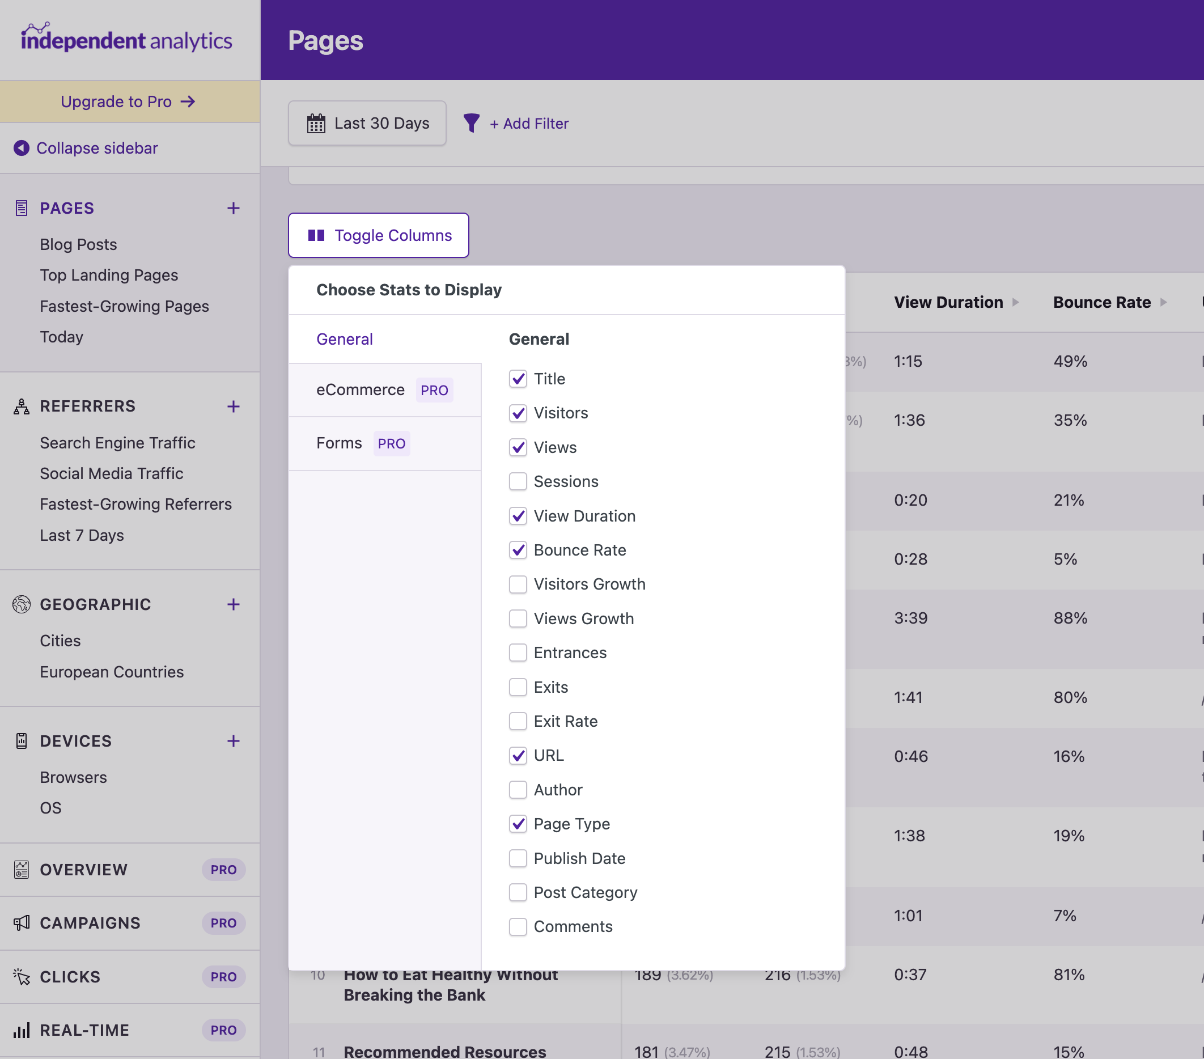Expand the PAGES section with the plus button
This screenshot has height=1059, width=1204.
(x=233, y=208)
